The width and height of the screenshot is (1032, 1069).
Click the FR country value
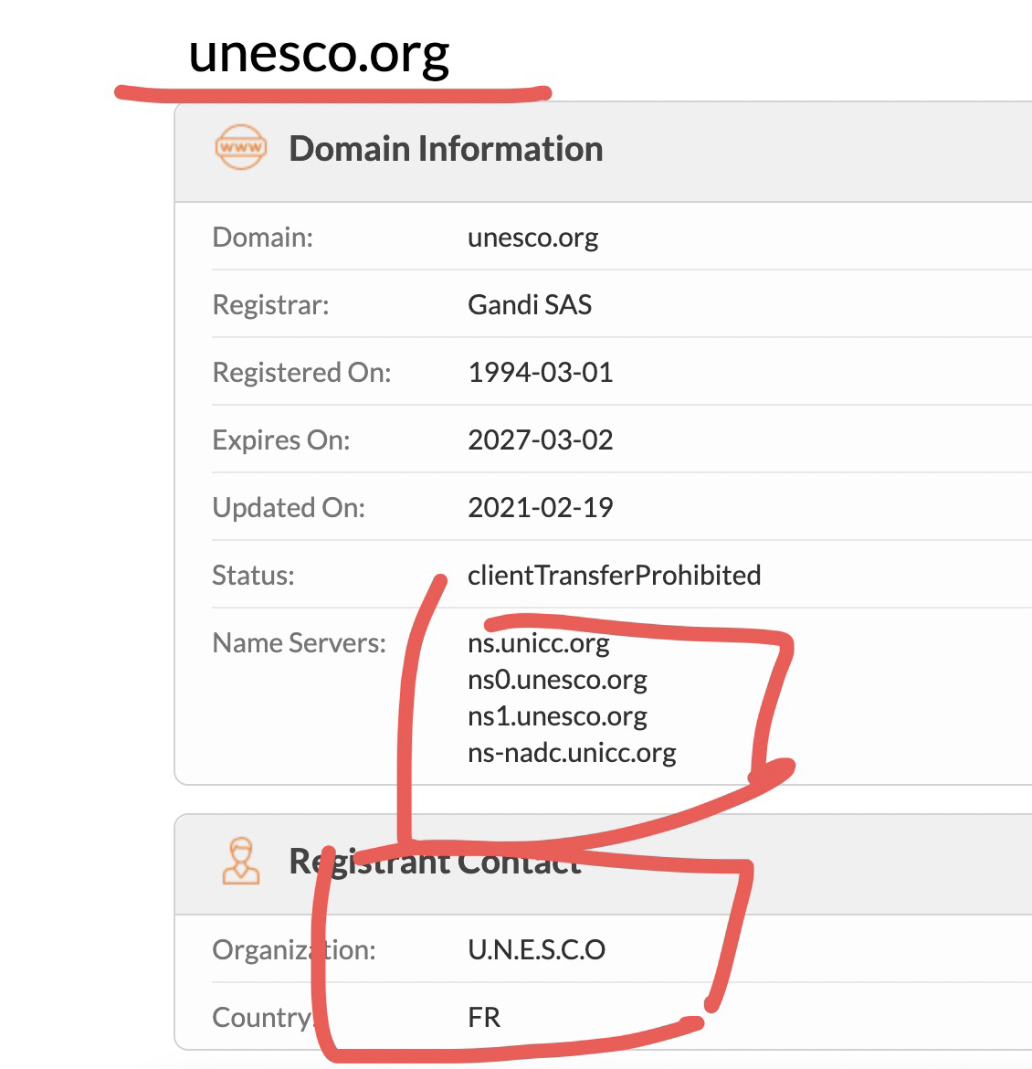tap(484, 1017)
